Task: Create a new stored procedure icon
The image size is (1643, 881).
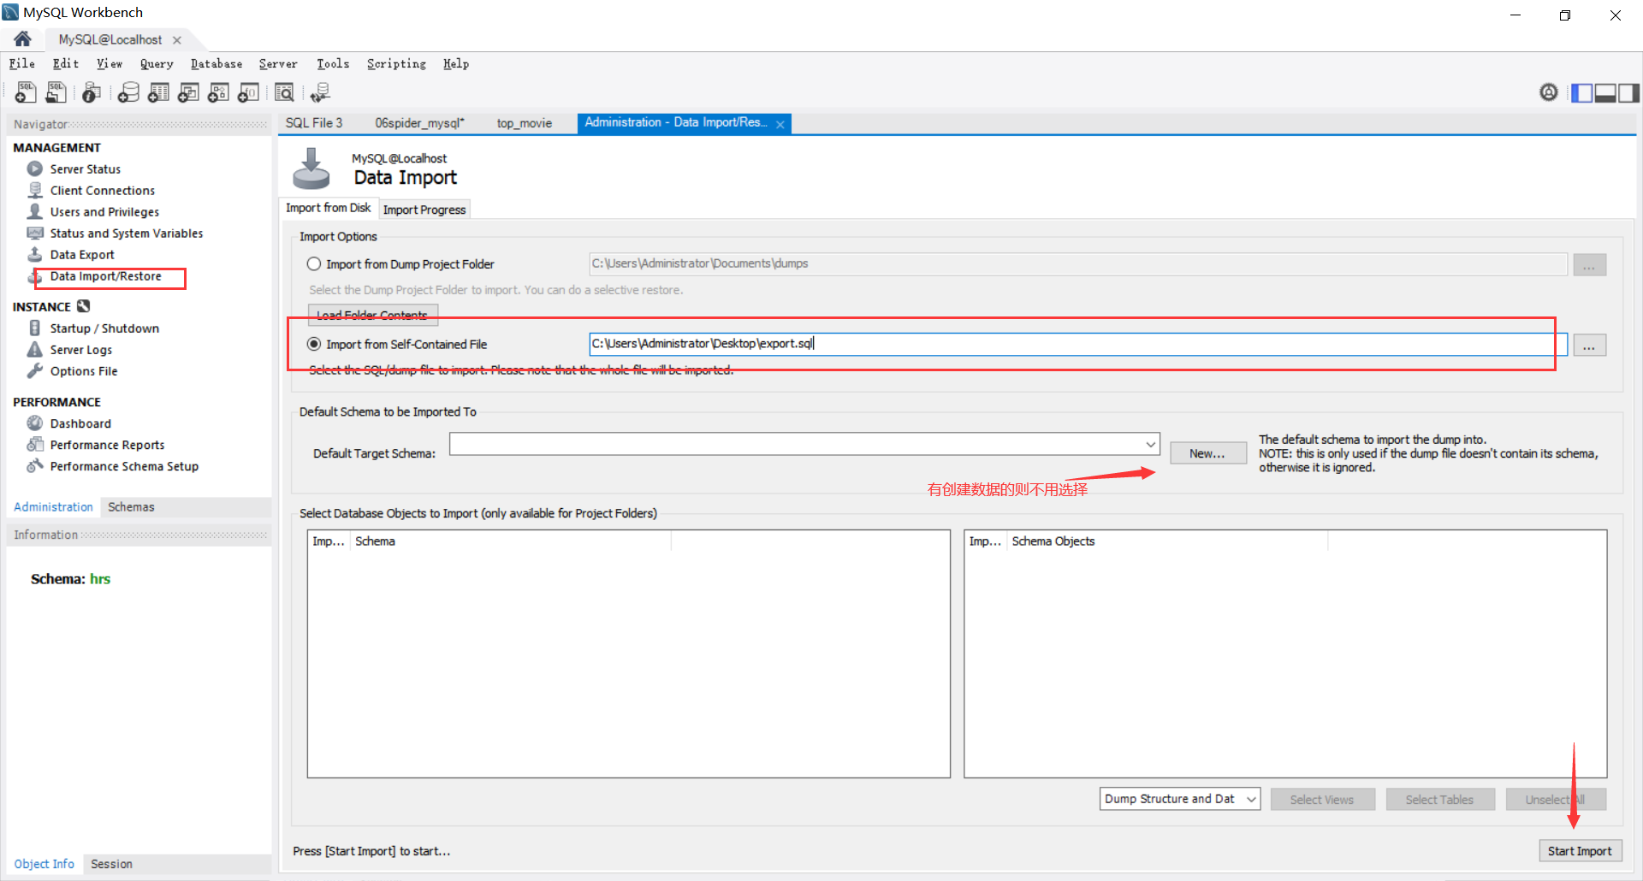Action: pos(218,92)
